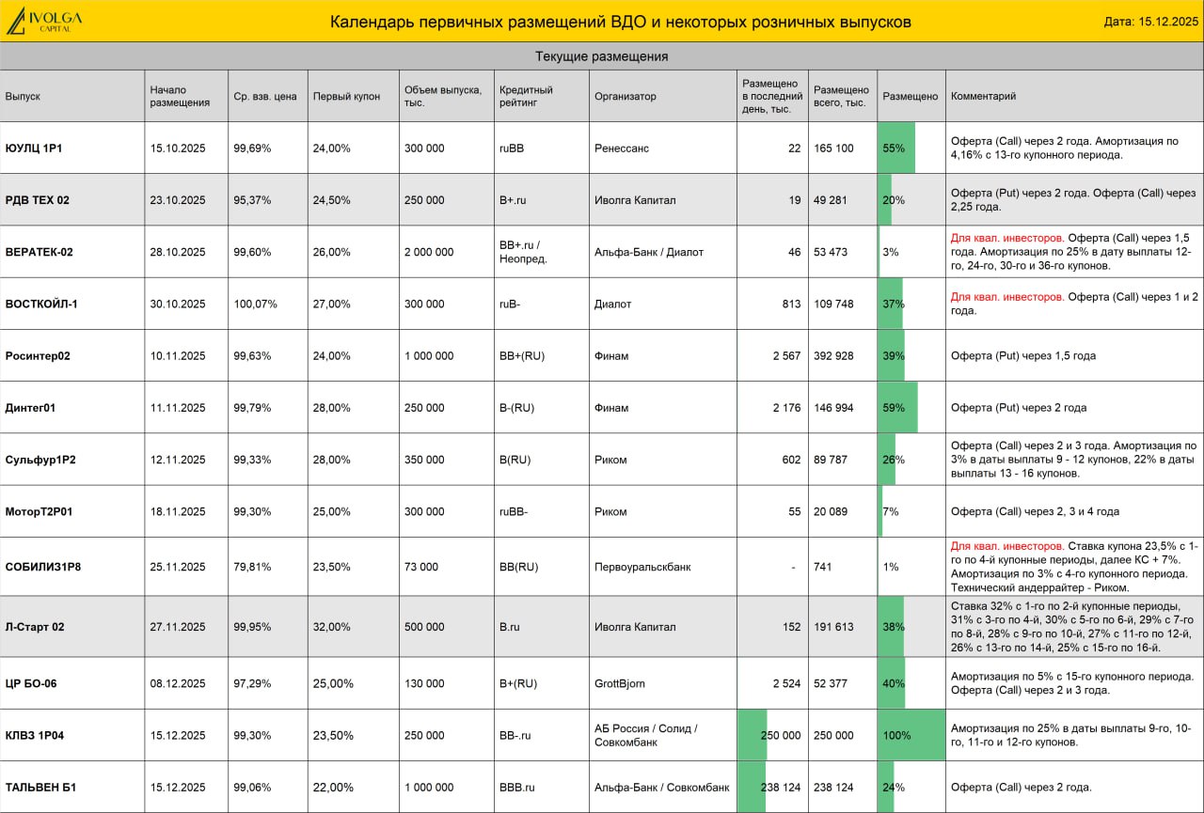Click the start date 08.12.2025
The width and height of the screenshot is (1204, 813).
click(x=178, y=683)
